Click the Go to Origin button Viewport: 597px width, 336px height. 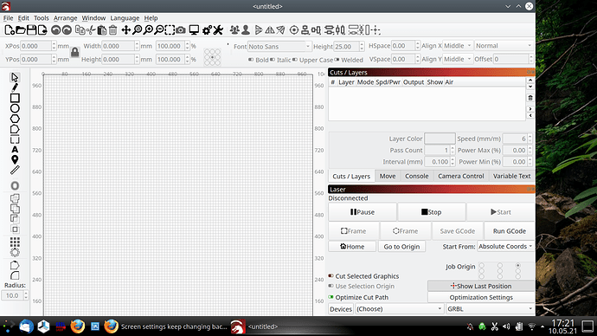coord(401,247)
